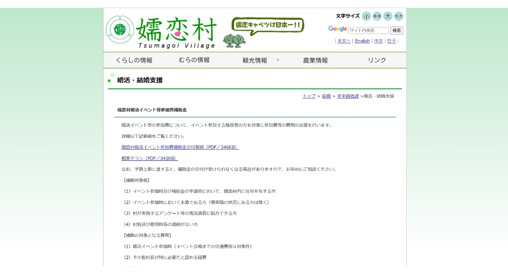The image size is (508, 274).
Task: Click the 【補助の対象となる費用】 heading text
Action: pyautogui.click(x=147, y=235)
